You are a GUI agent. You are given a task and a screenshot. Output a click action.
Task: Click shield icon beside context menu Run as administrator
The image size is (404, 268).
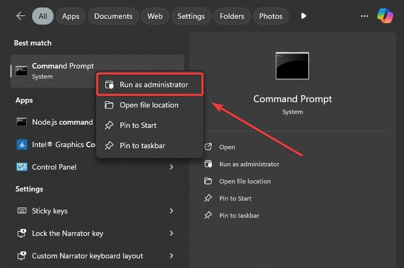point(109,85)
